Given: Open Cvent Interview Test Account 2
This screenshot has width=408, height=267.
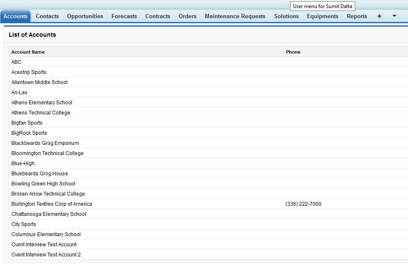Looking at the screenshot, I should coord(46,255).
